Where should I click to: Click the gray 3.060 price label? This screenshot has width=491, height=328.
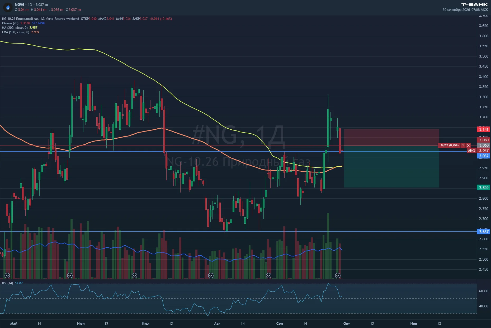point(484,145)
